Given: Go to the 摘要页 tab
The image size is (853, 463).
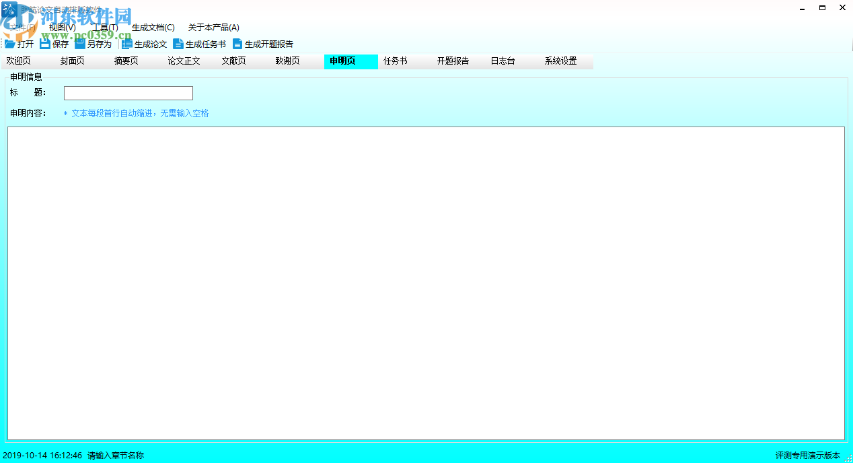Looking at the screenshot, I should click(x=135, y=61).
